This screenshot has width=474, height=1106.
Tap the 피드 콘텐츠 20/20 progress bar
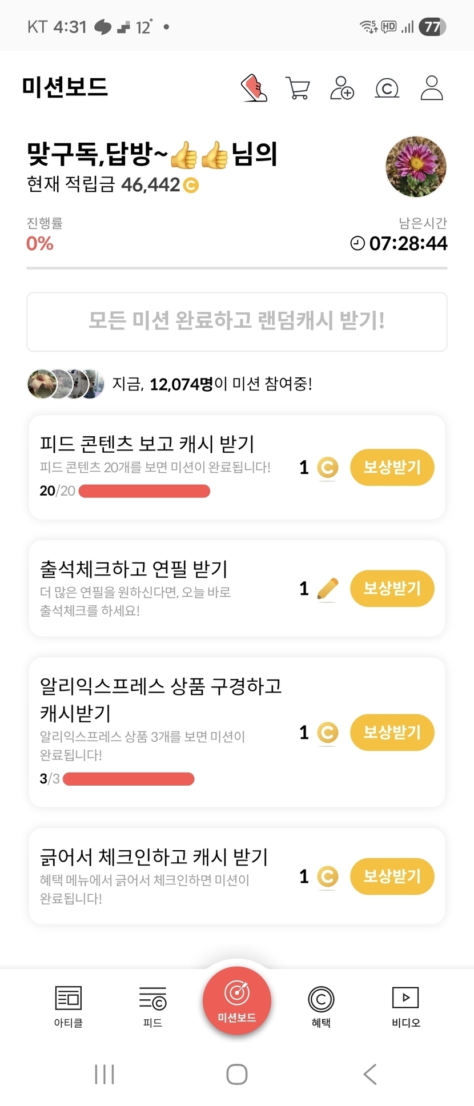[x=144, y=491]
